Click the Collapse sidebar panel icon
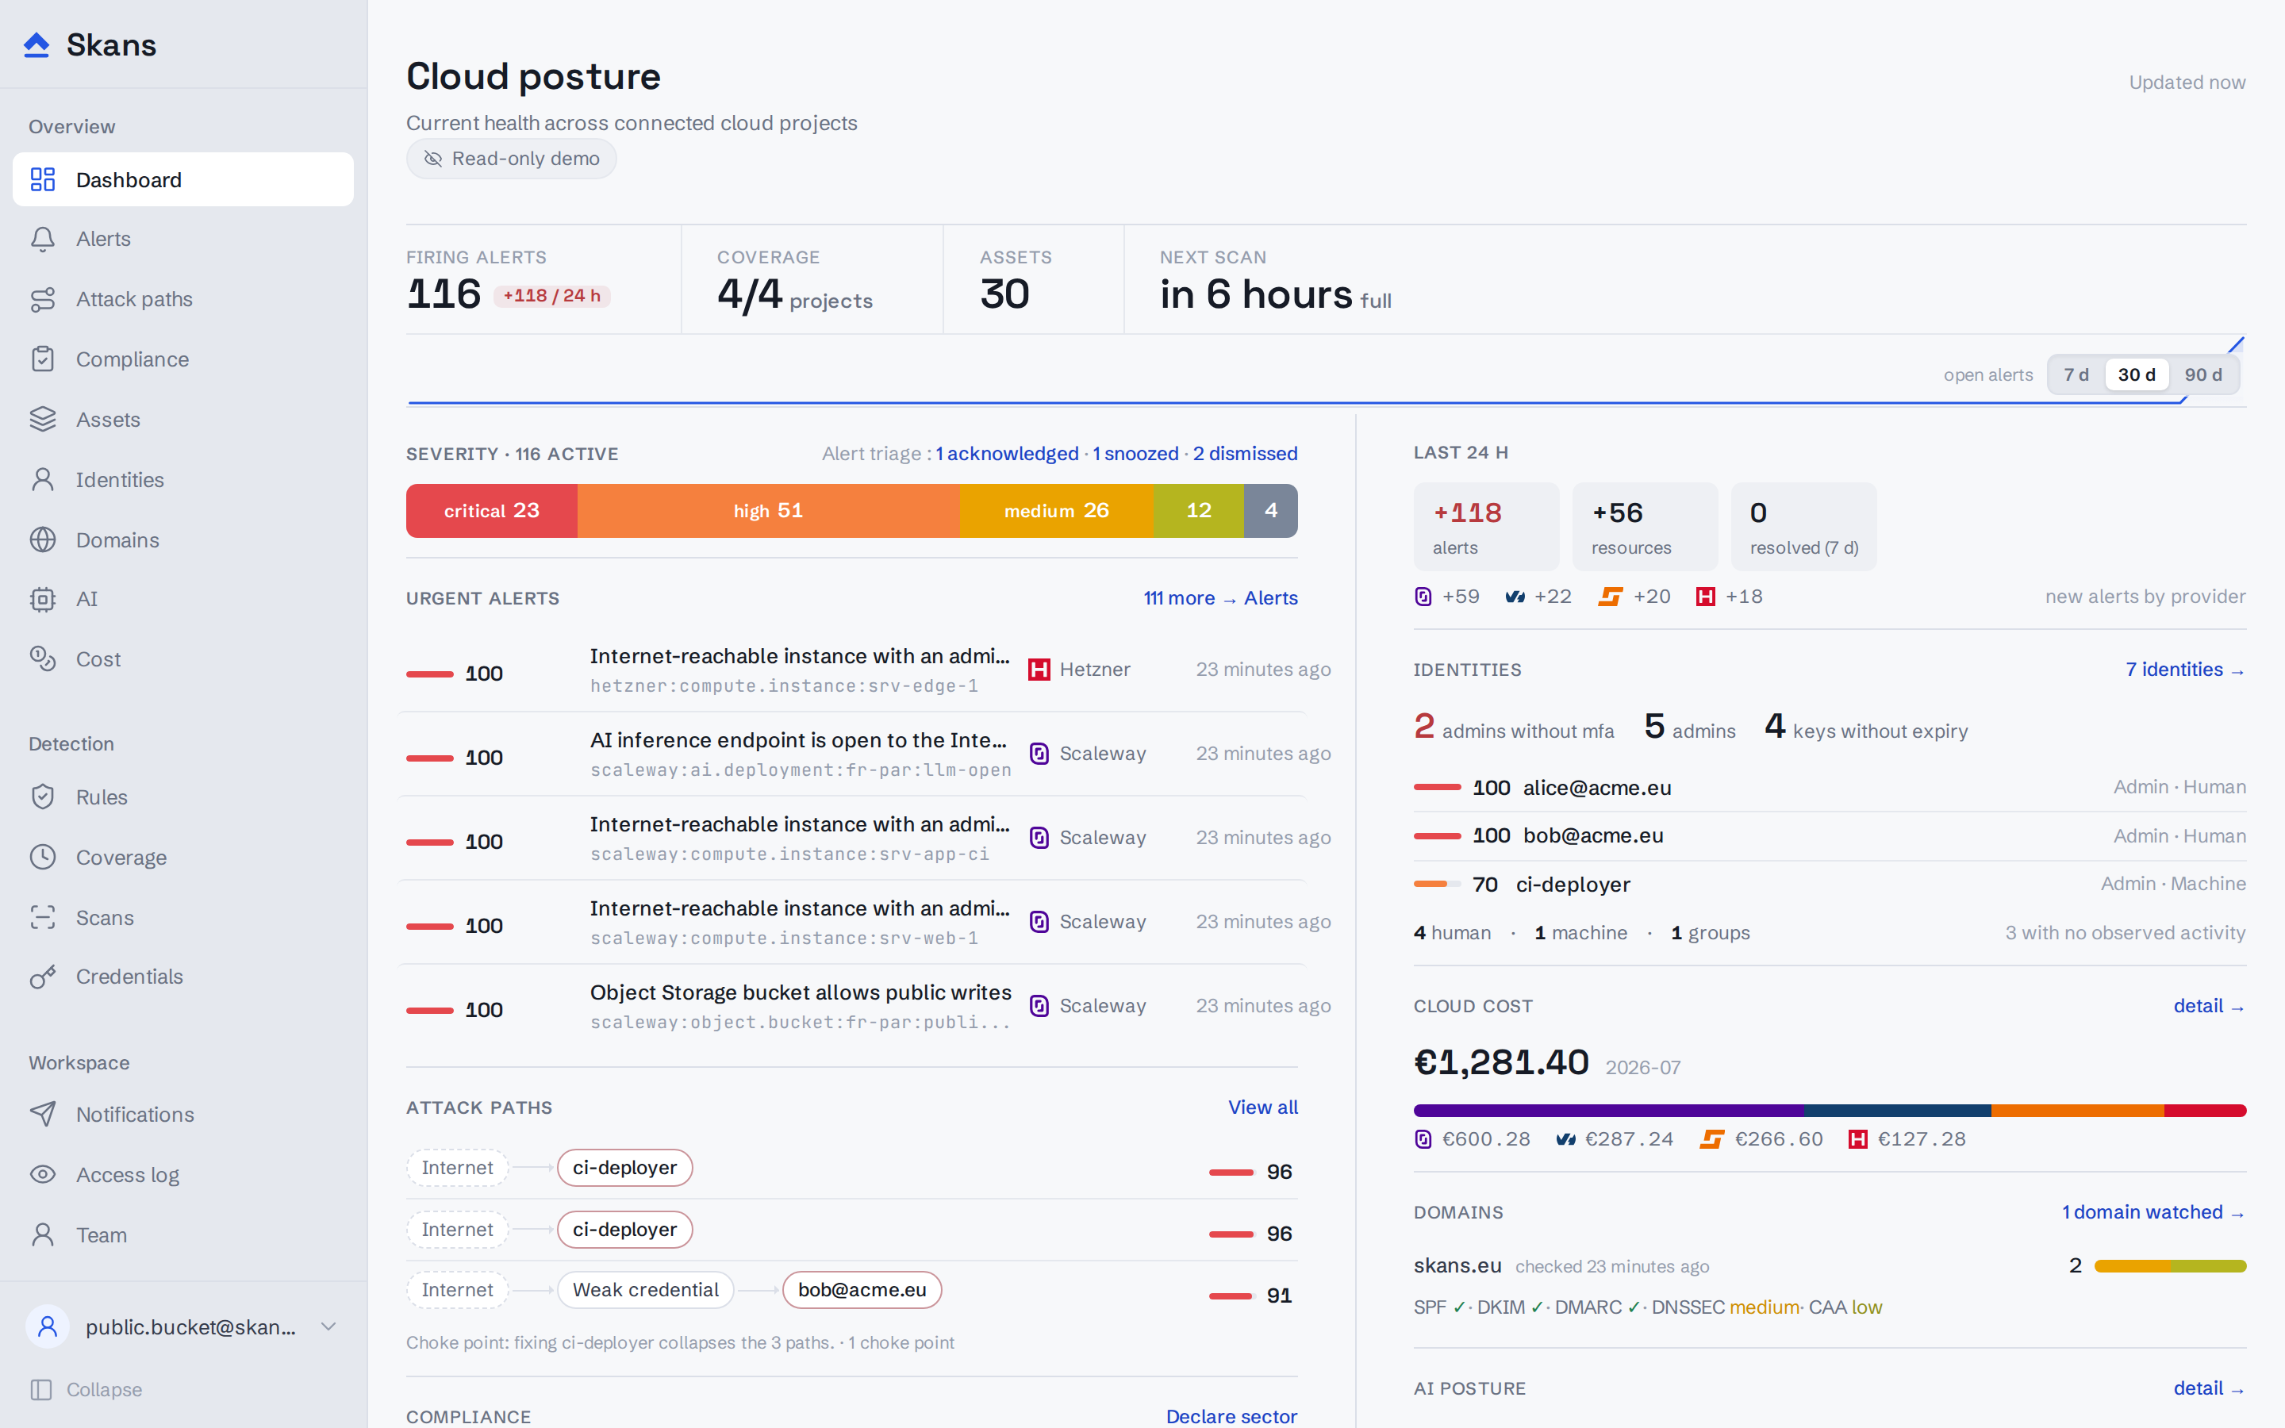The height and width of the screenshot is (1428, 2285). pos(40,1389)
